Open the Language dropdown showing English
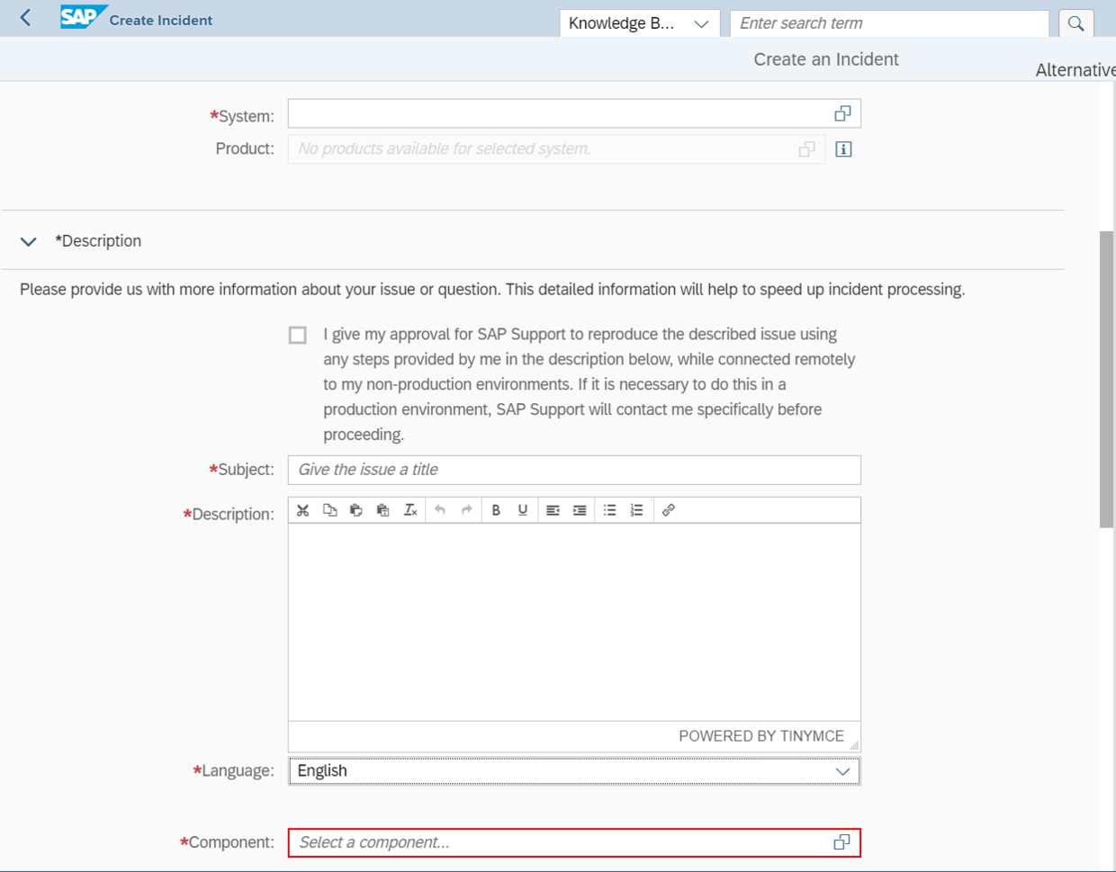 click(574, 771)
